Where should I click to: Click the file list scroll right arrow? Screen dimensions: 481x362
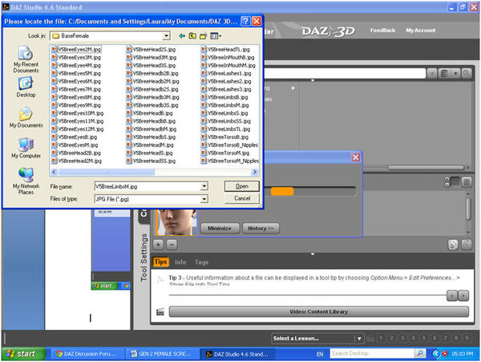(x=254, y=173)
